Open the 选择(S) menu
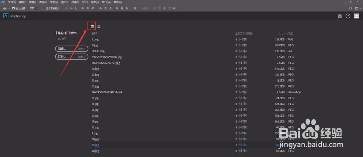The height and width of the screenshot is (157, 363). click(x=64, y=2)
